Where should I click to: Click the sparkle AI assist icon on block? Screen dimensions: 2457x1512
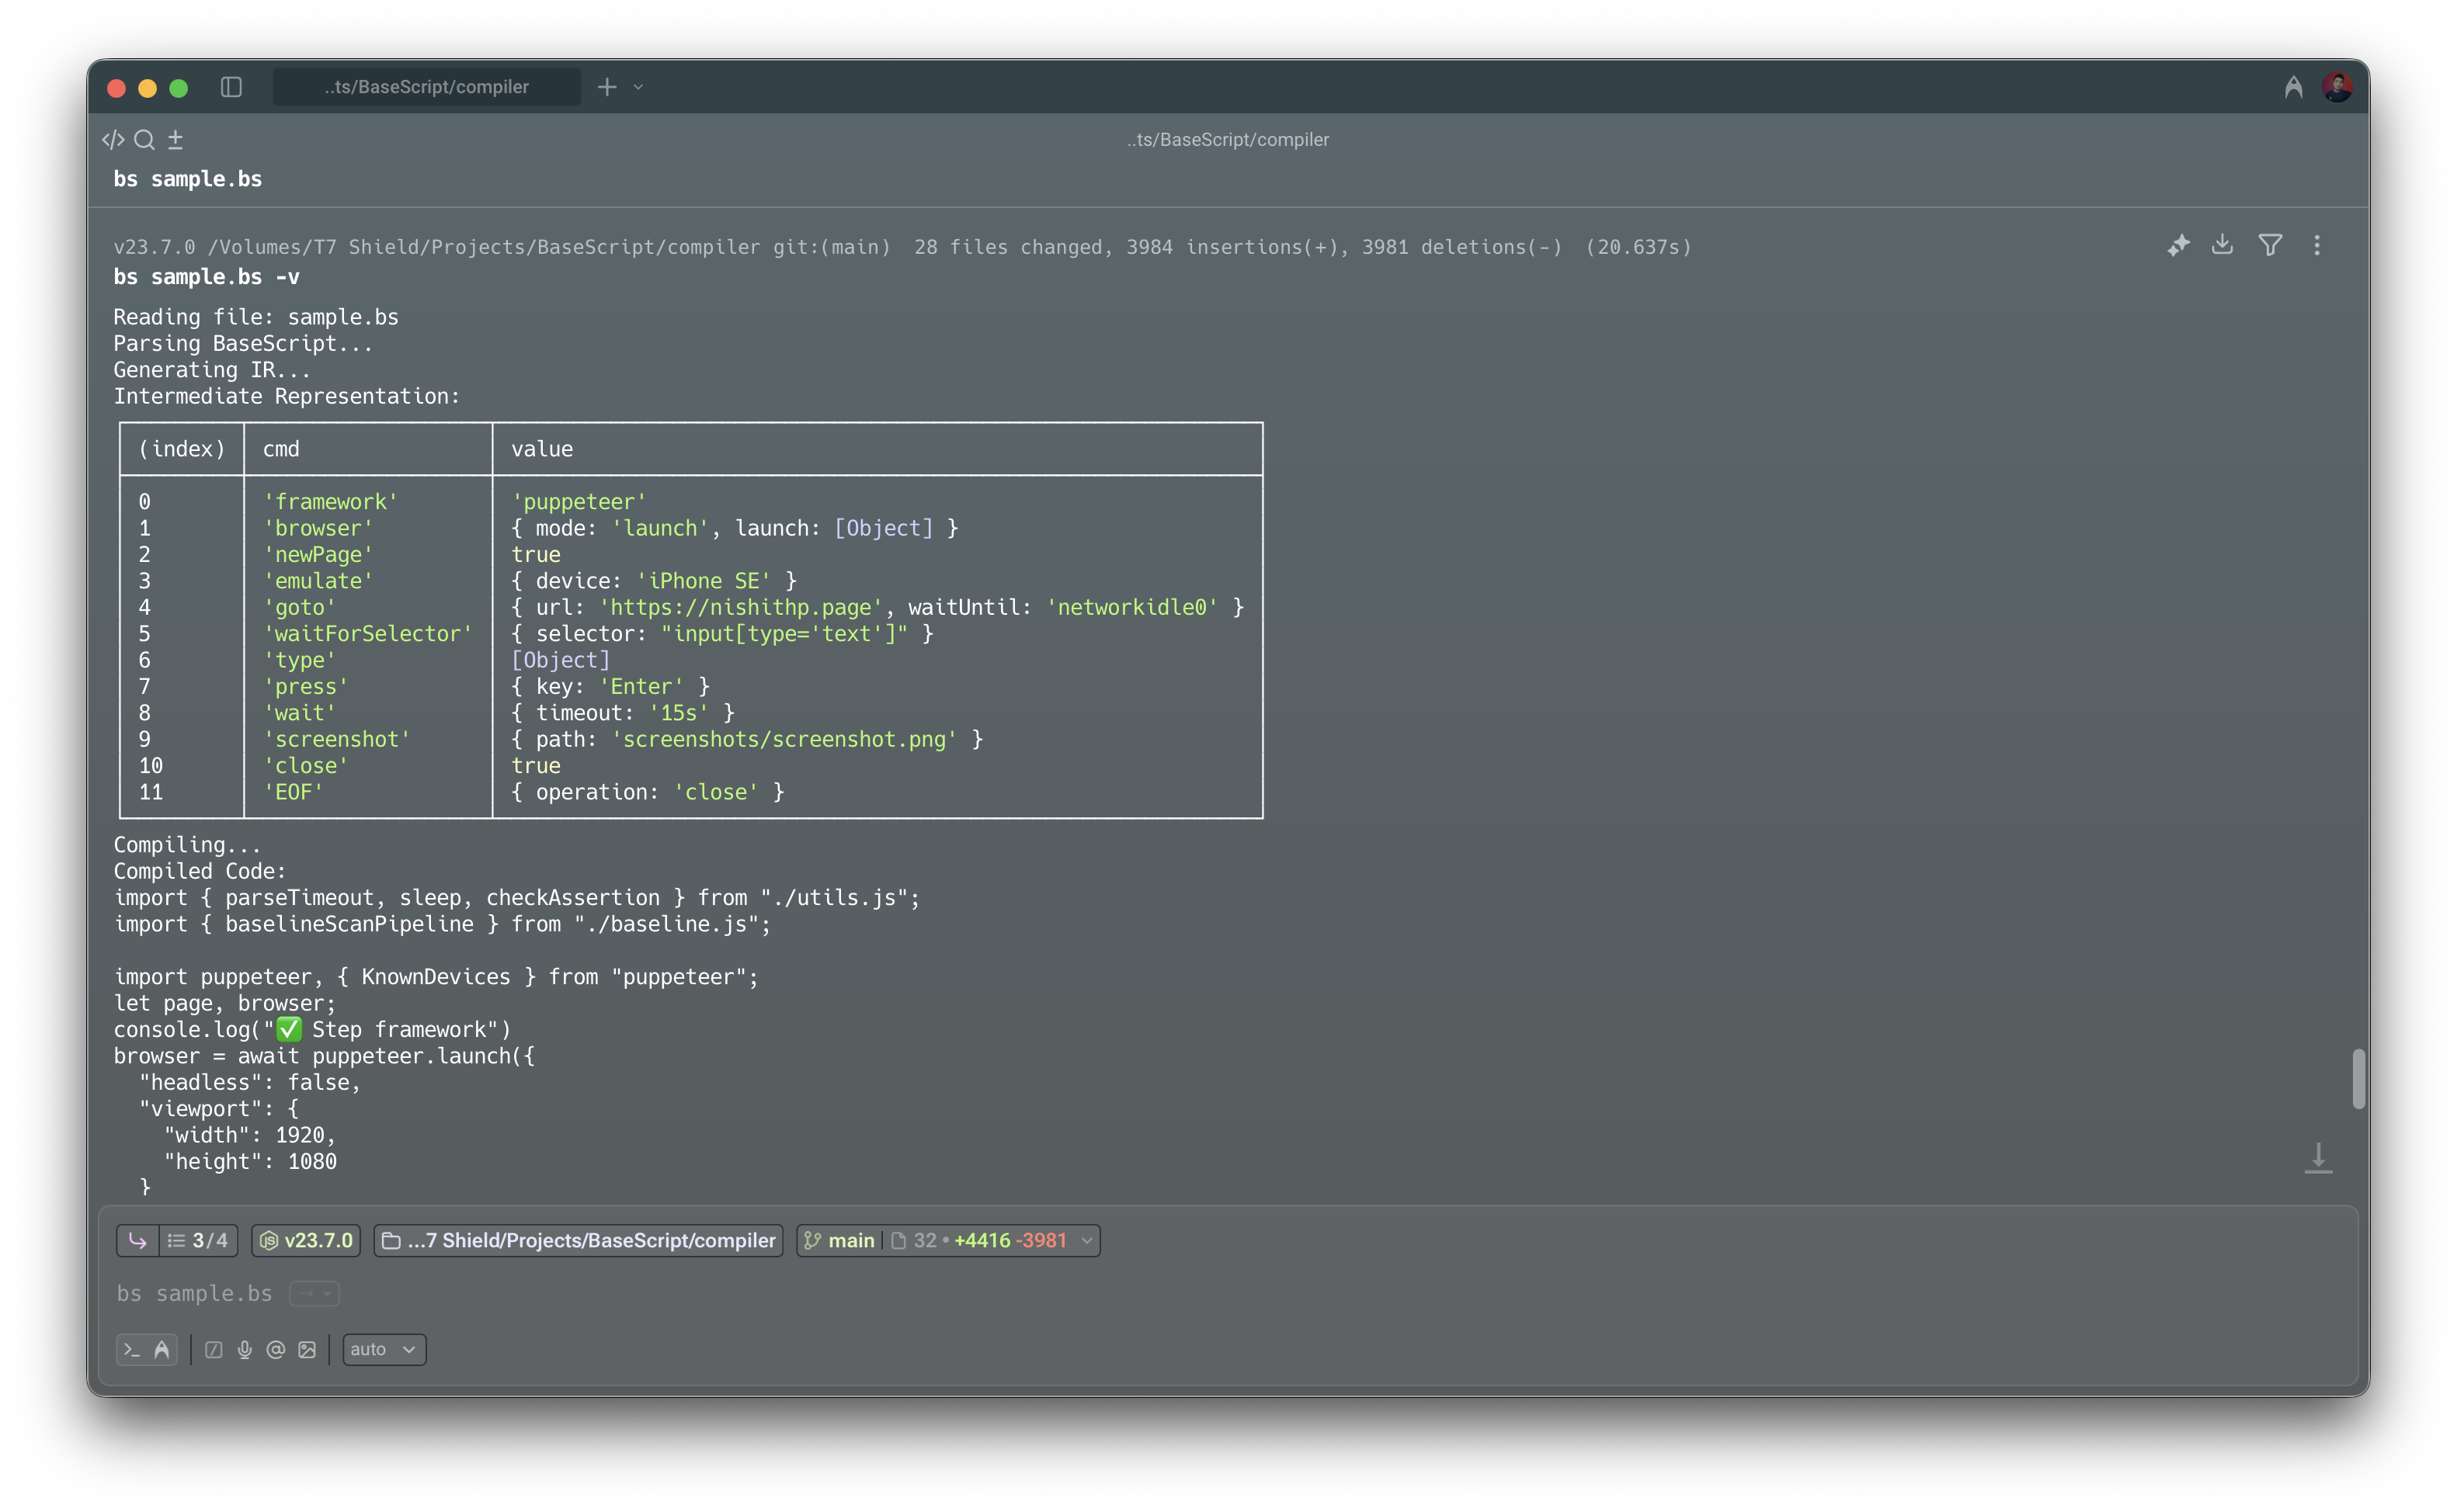pos(2178,245)
